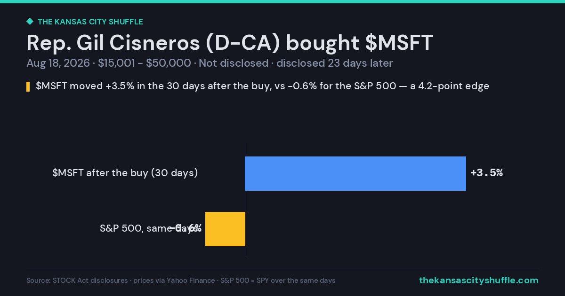Click the vertical zero axis line
Image resolution: width=565 pixels, height=296 pixels.
tap(245, 200)
